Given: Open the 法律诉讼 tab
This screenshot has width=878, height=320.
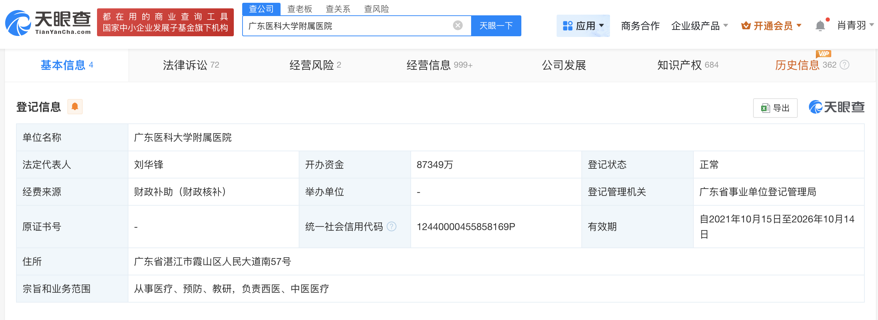Looking at the screenshot, I should tap(191, 65).
